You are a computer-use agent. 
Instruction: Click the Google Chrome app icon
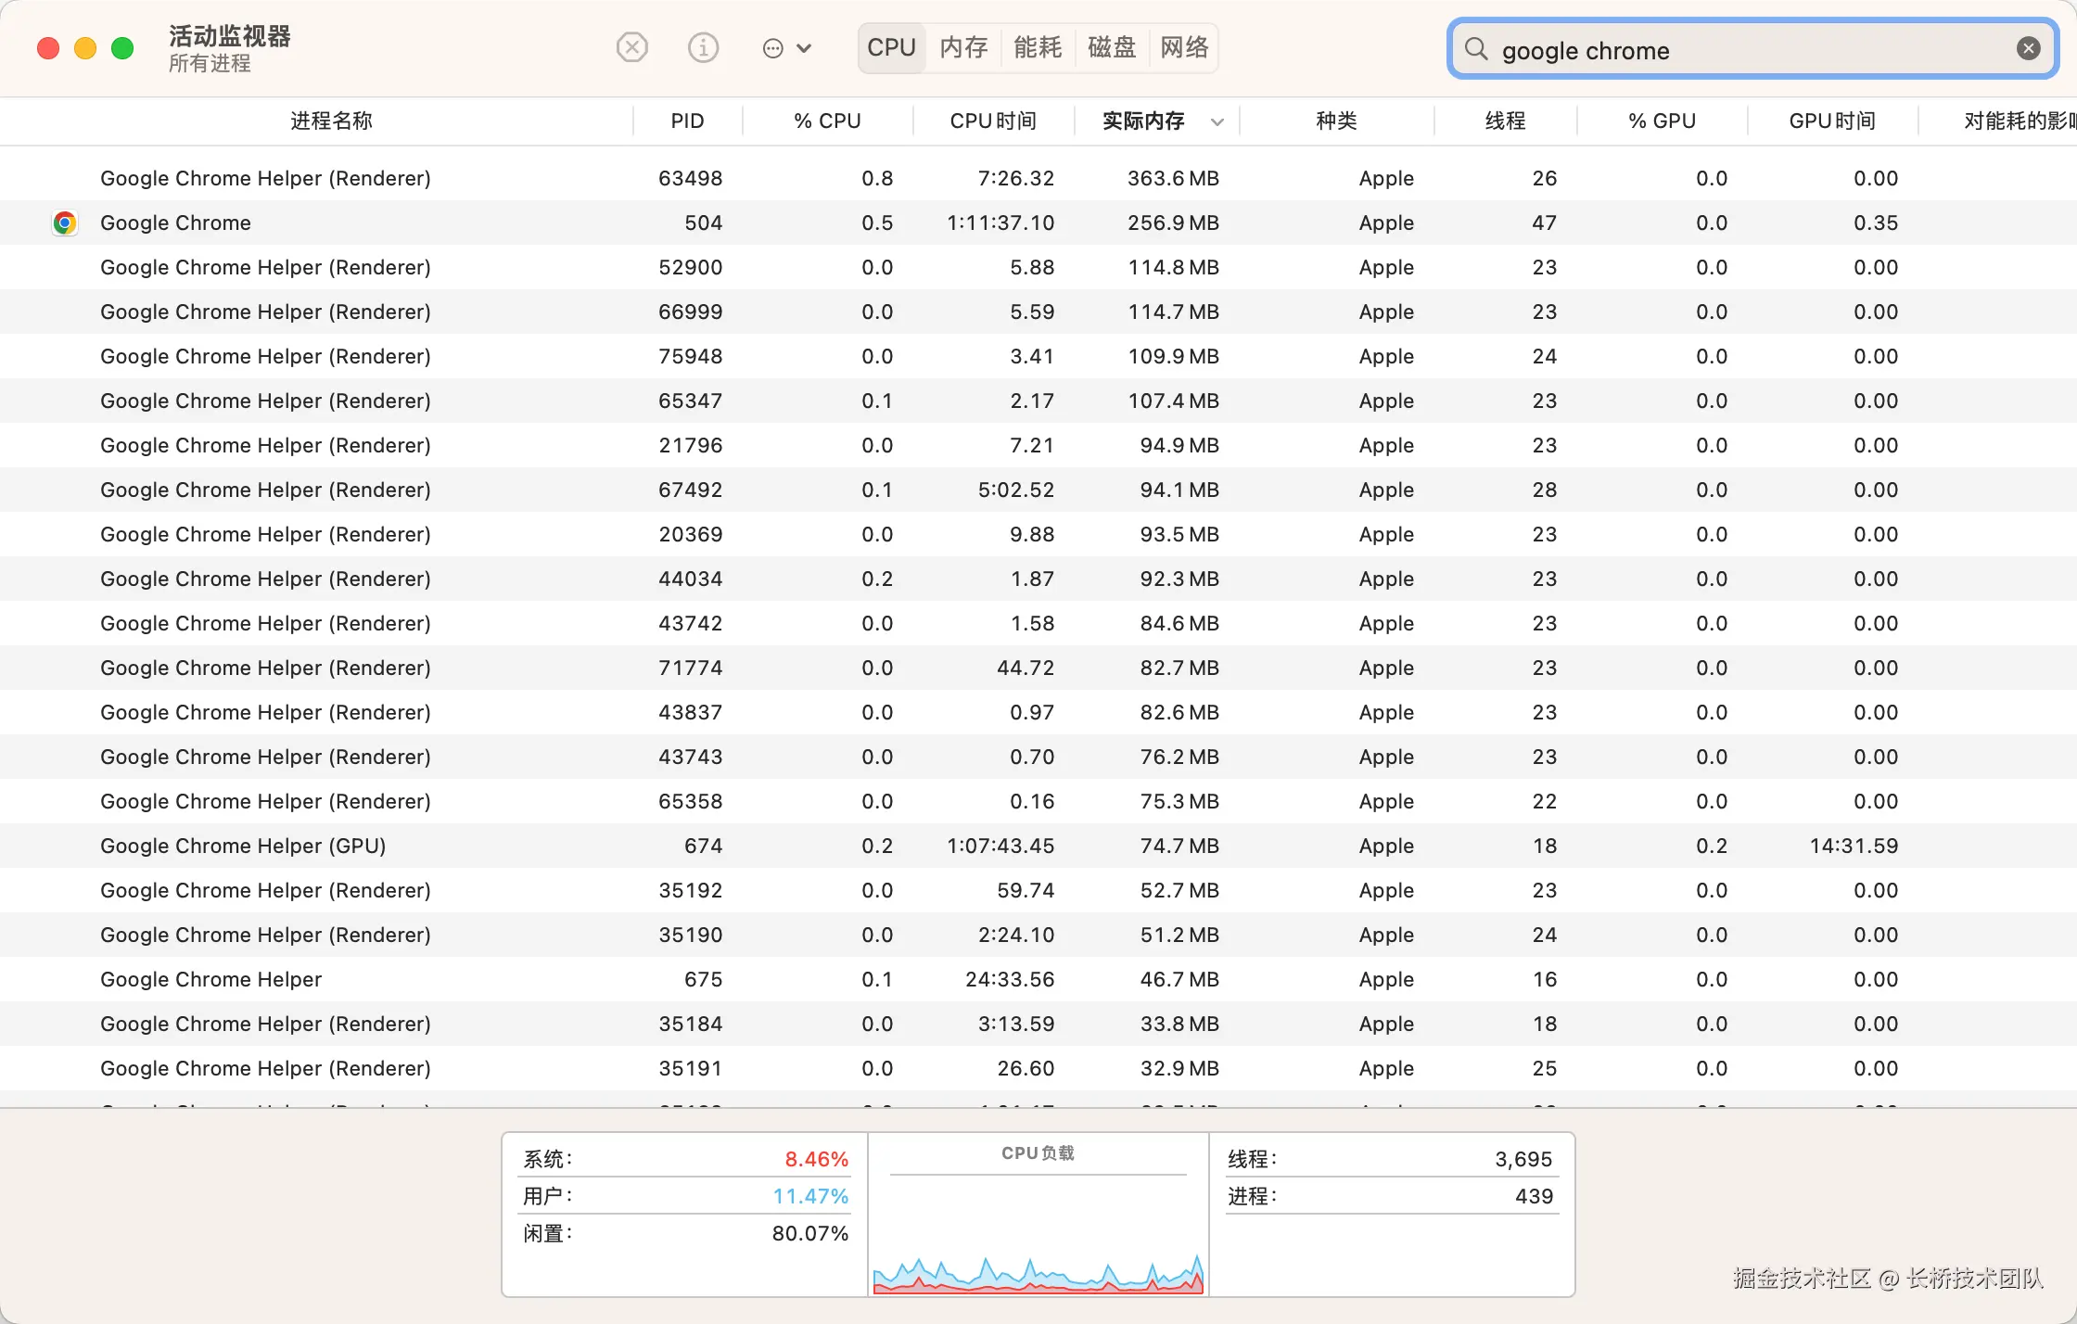[64, 223]
